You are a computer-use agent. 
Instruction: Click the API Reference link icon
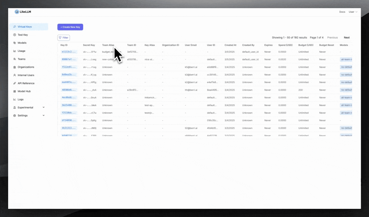coord(14,83)
